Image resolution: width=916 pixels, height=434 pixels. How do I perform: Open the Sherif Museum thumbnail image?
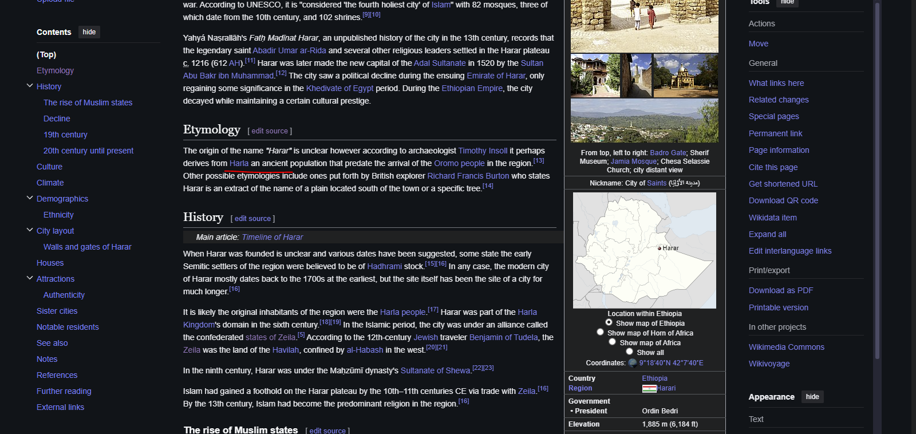pos(595,76)
